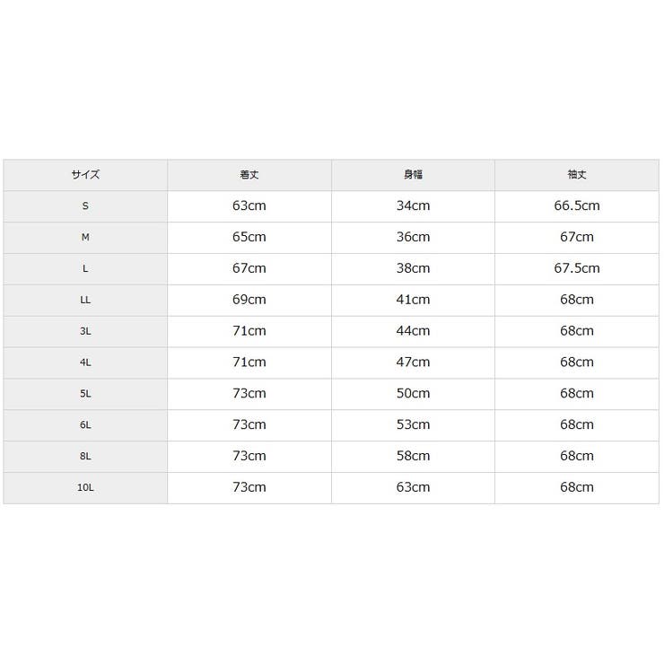
Task: Click the 身幅 column header
Action: pyautogui.click(x=413, y=175)
